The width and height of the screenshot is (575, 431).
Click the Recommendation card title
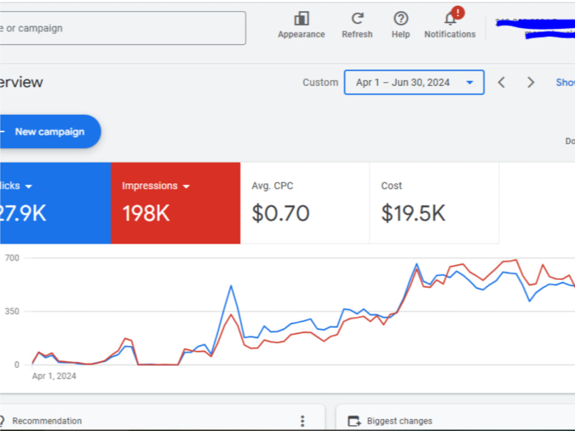47,421
